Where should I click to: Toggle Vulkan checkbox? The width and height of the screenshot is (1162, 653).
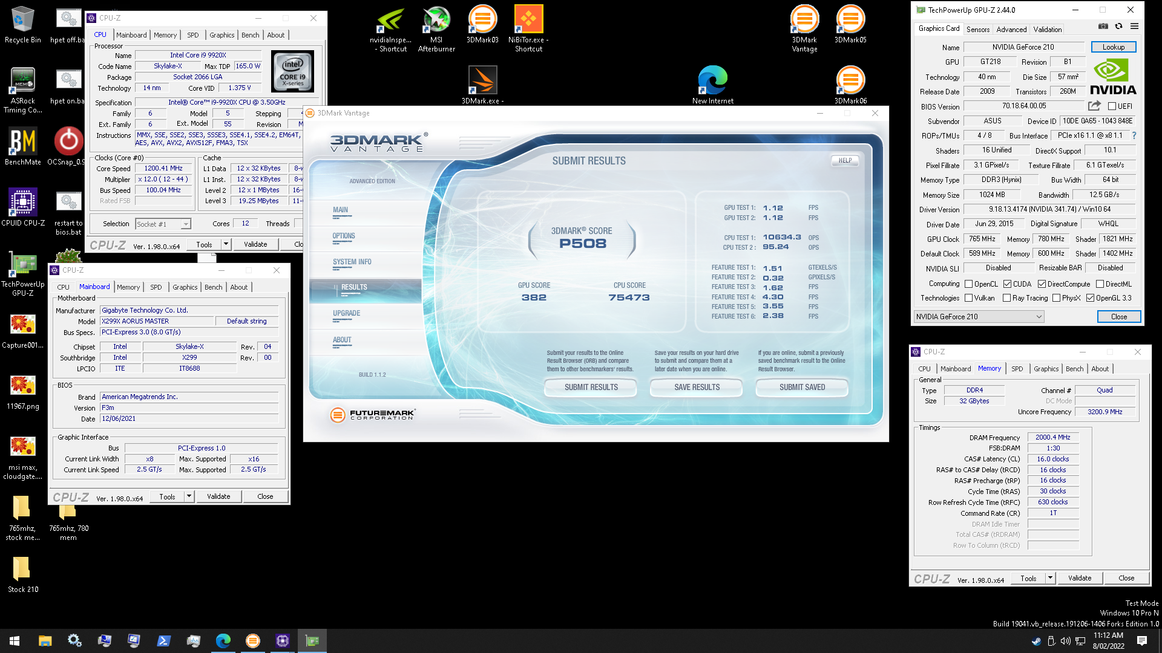click(x=968, y=298)
